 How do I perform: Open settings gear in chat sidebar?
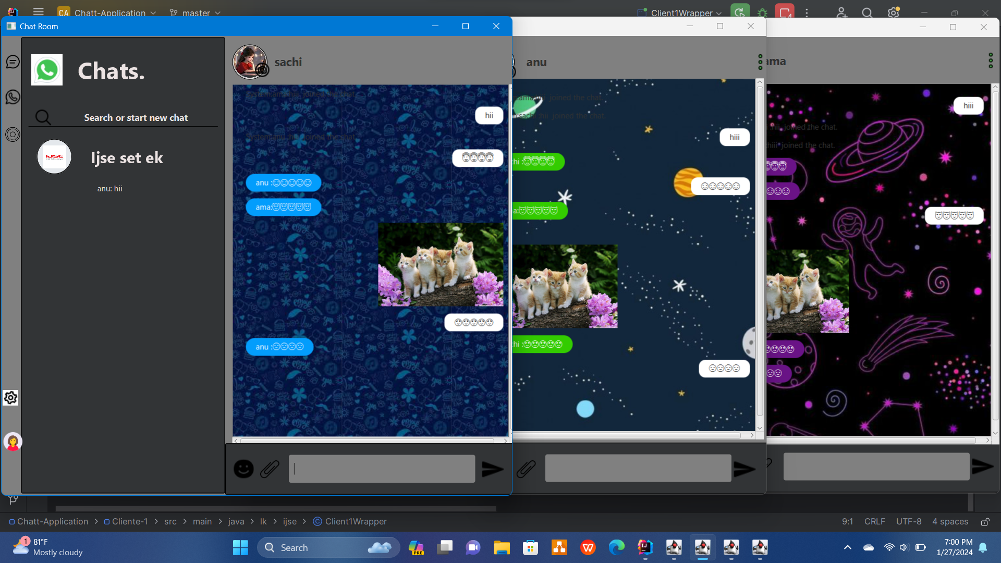pyautogui.click(x=10, y=398)
